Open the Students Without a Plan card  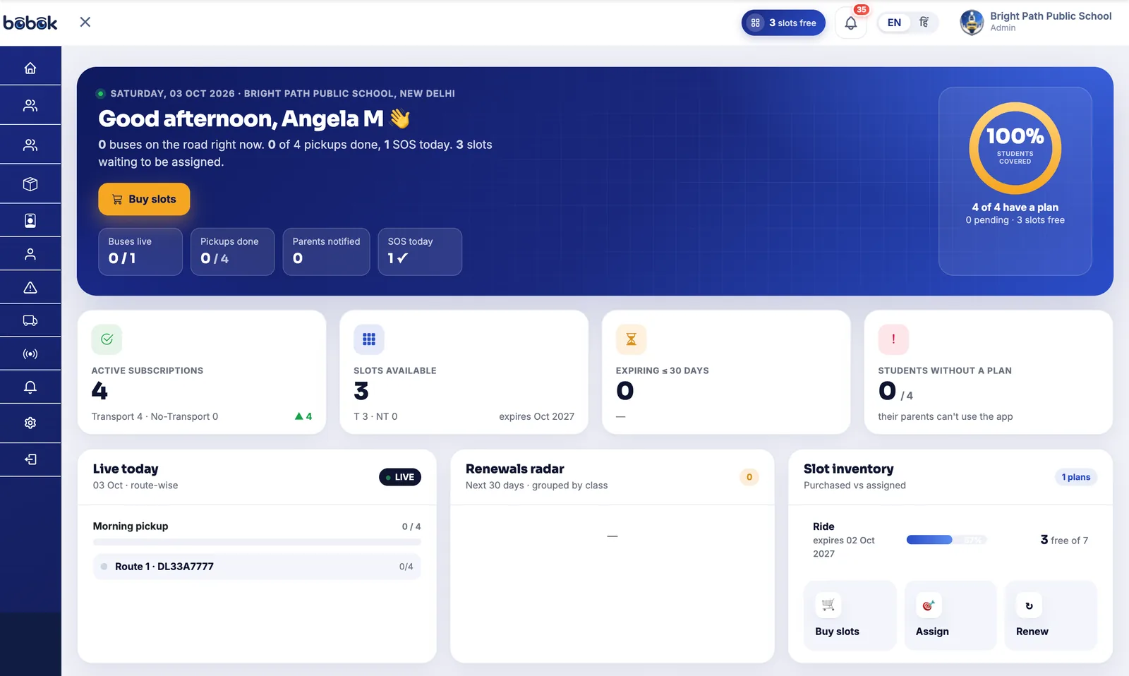point(989,372)
